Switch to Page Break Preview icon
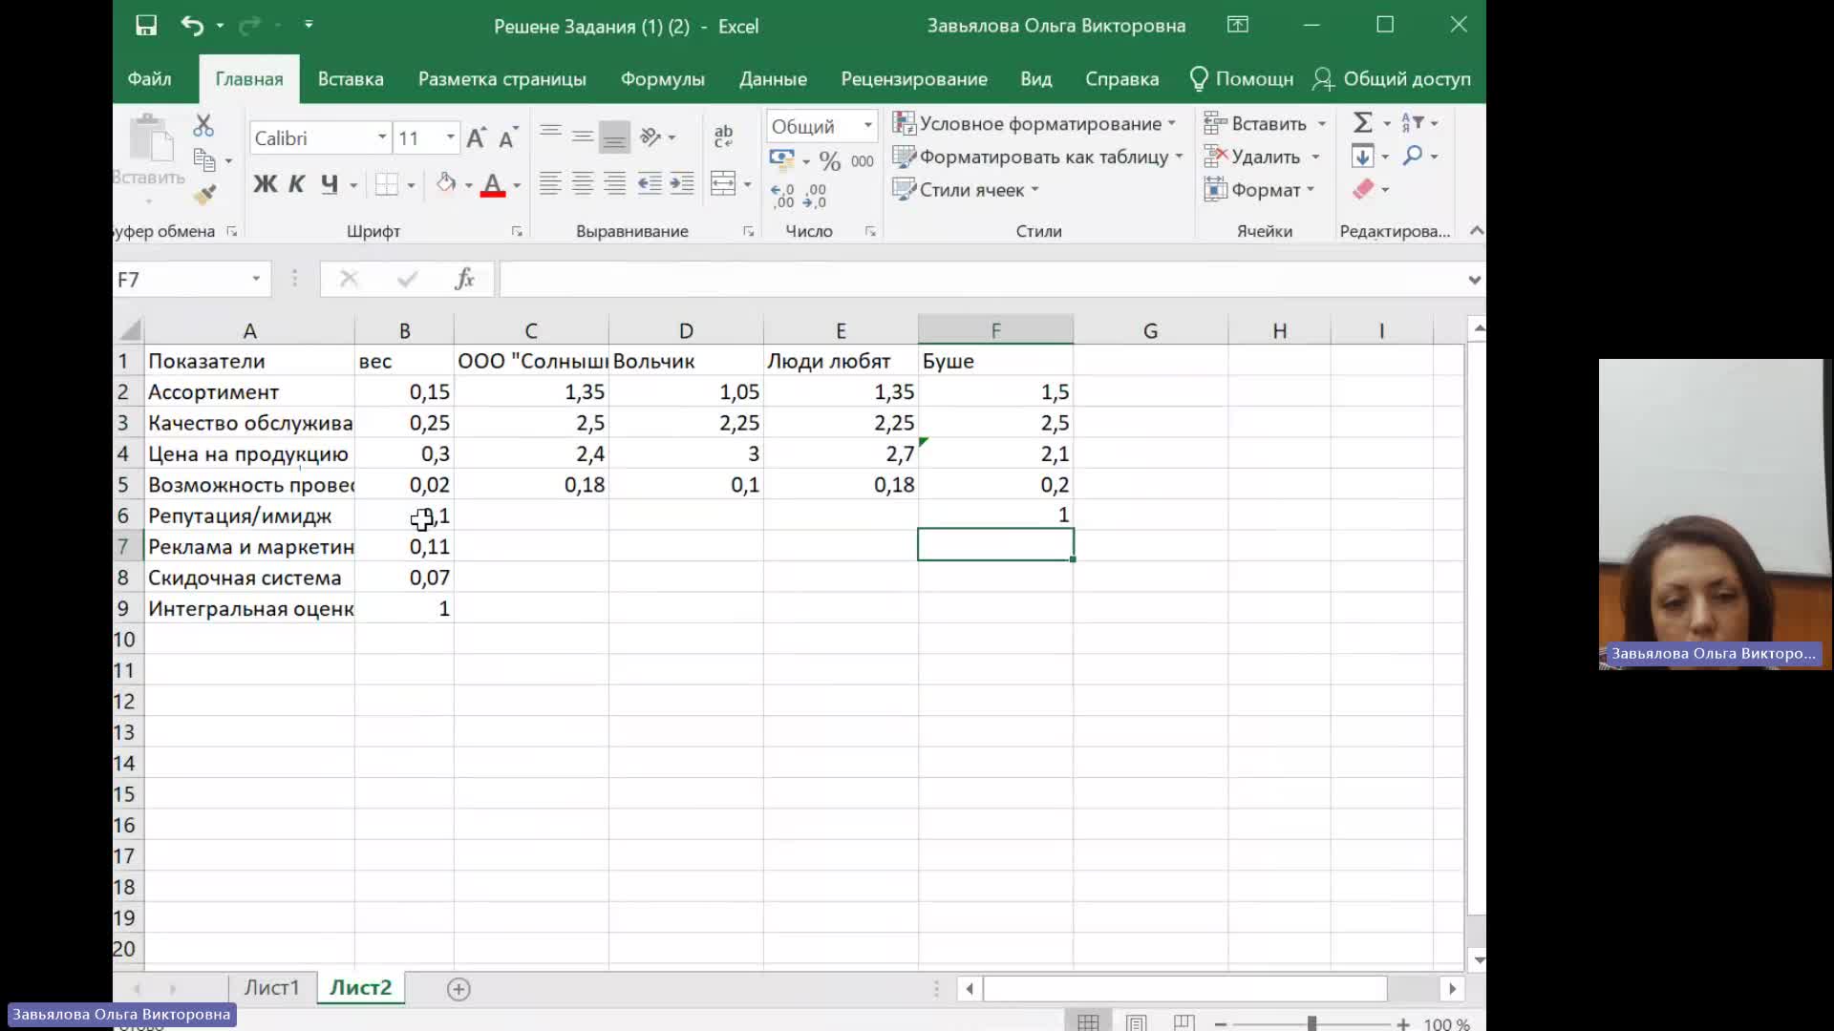The image size is (1834, 1031). tap(1184, 1022)
